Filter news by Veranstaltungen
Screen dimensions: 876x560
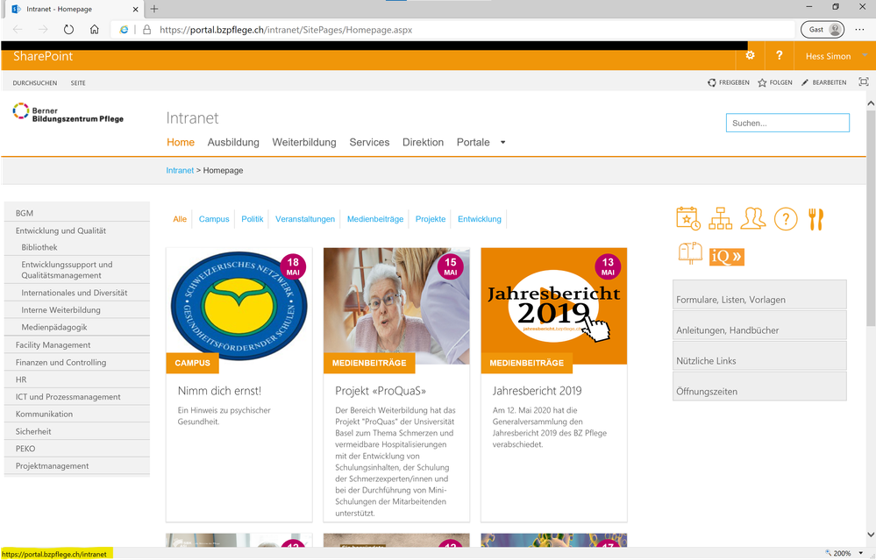point(305,219)
